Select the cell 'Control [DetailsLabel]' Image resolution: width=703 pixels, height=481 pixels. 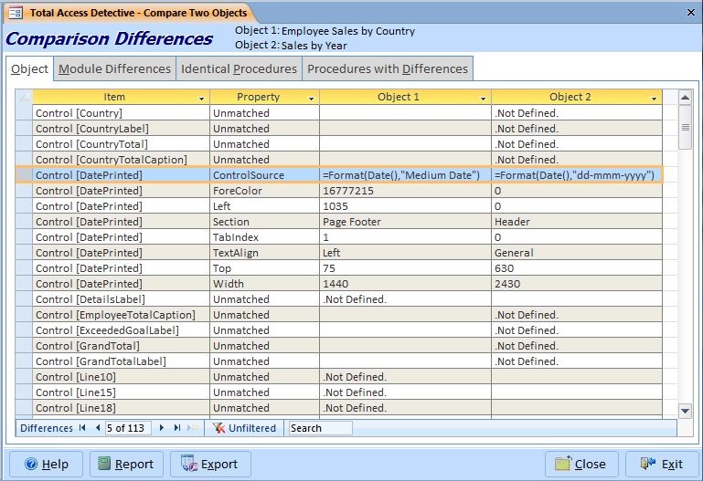(x=121, y=299)
